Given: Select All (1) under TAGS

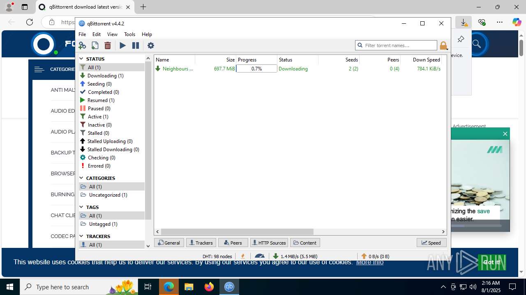Looking at the screenshot, I should pos(112,216).
